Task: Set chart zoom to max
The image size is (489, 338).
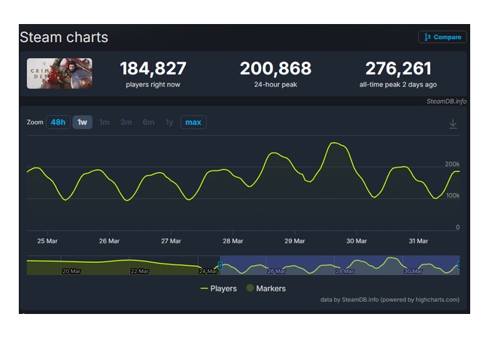Action: (193, 122)
